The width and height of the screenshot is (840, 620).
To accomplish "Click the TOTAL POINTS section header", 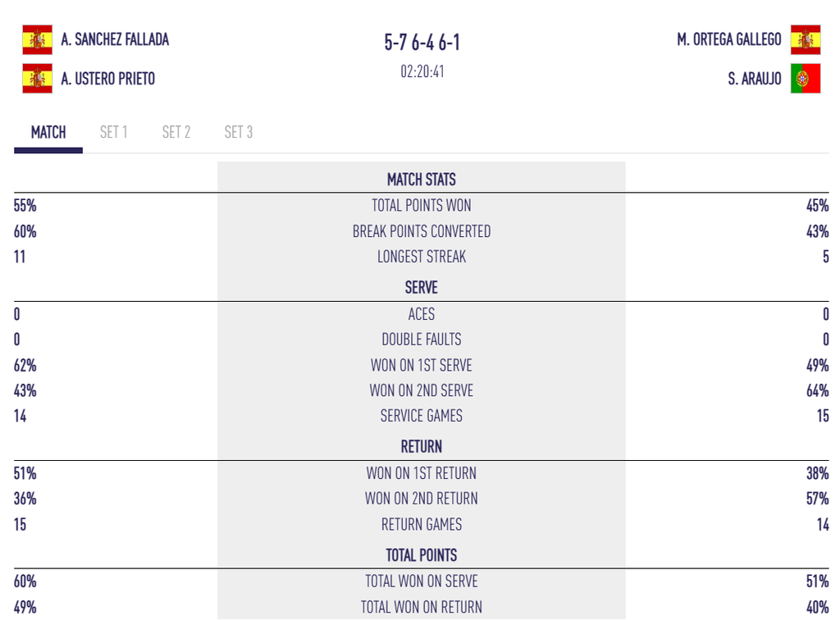I will tap(422, 555).
